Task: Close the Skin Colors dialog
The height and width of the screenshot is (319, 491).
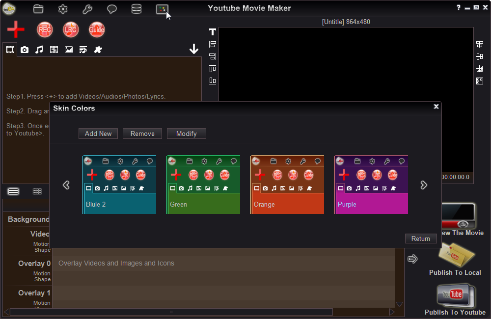Action: pyautogui.click(x=436, y=107)
